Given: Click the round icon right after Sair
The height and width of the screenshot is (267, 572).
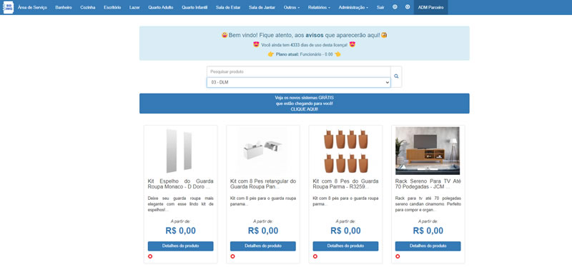Looking at the screenshot, I should pos(395,7).
